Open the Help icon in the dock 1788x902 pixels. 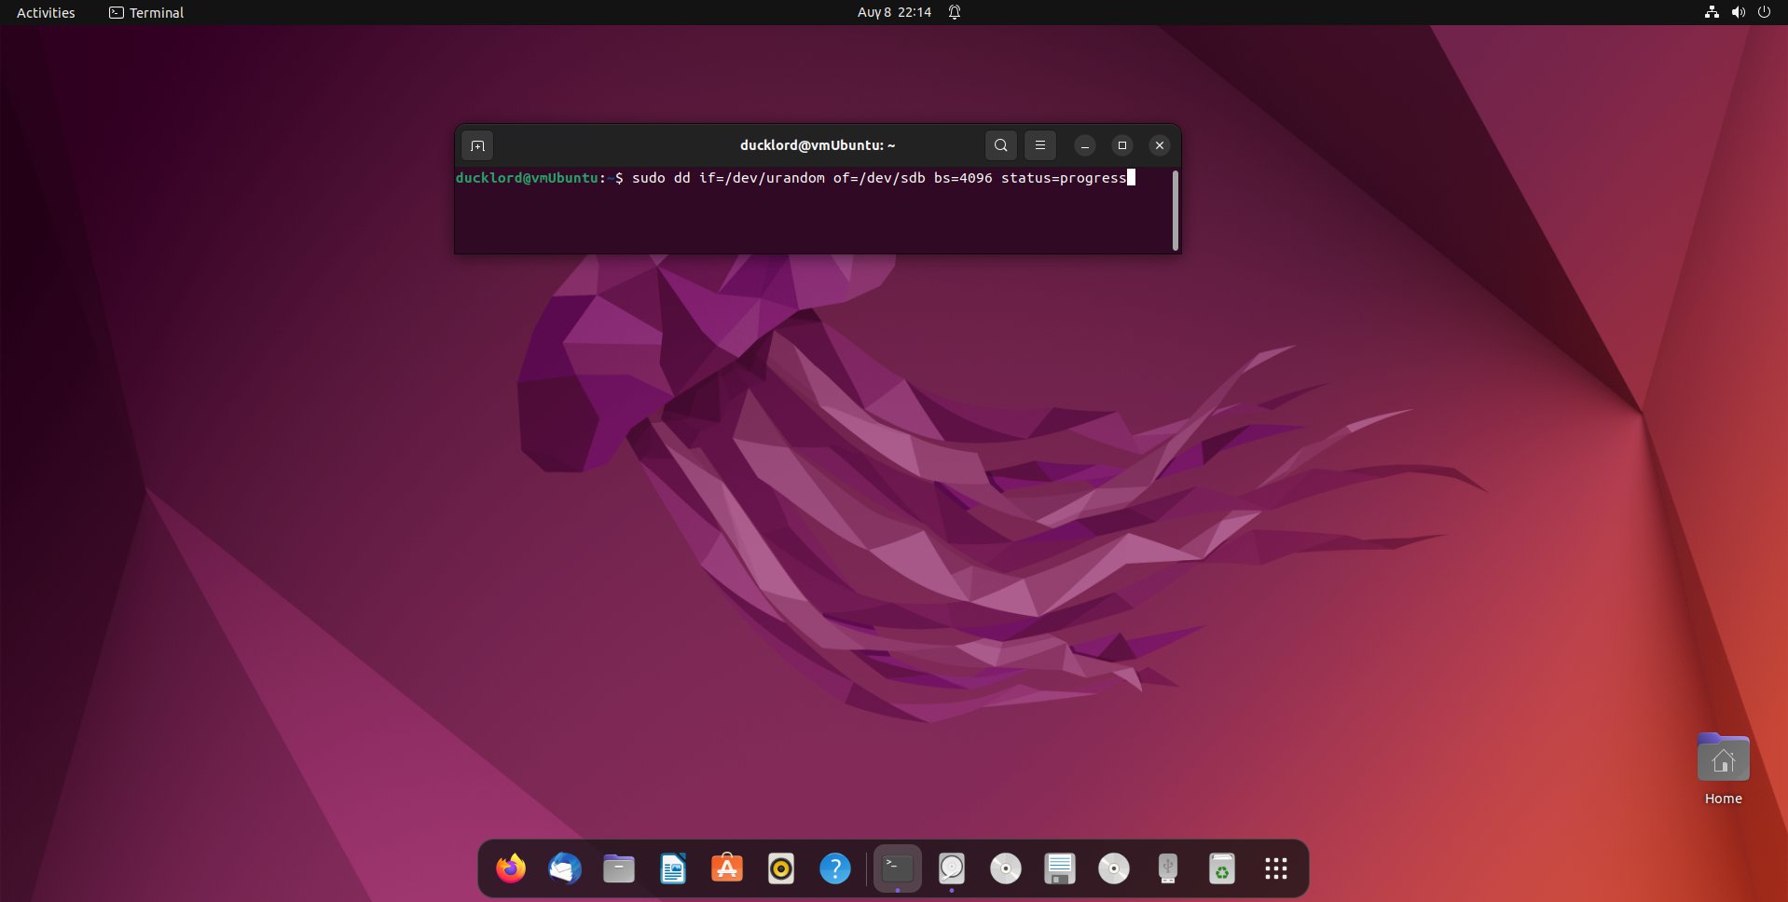[x=835, y=868]
